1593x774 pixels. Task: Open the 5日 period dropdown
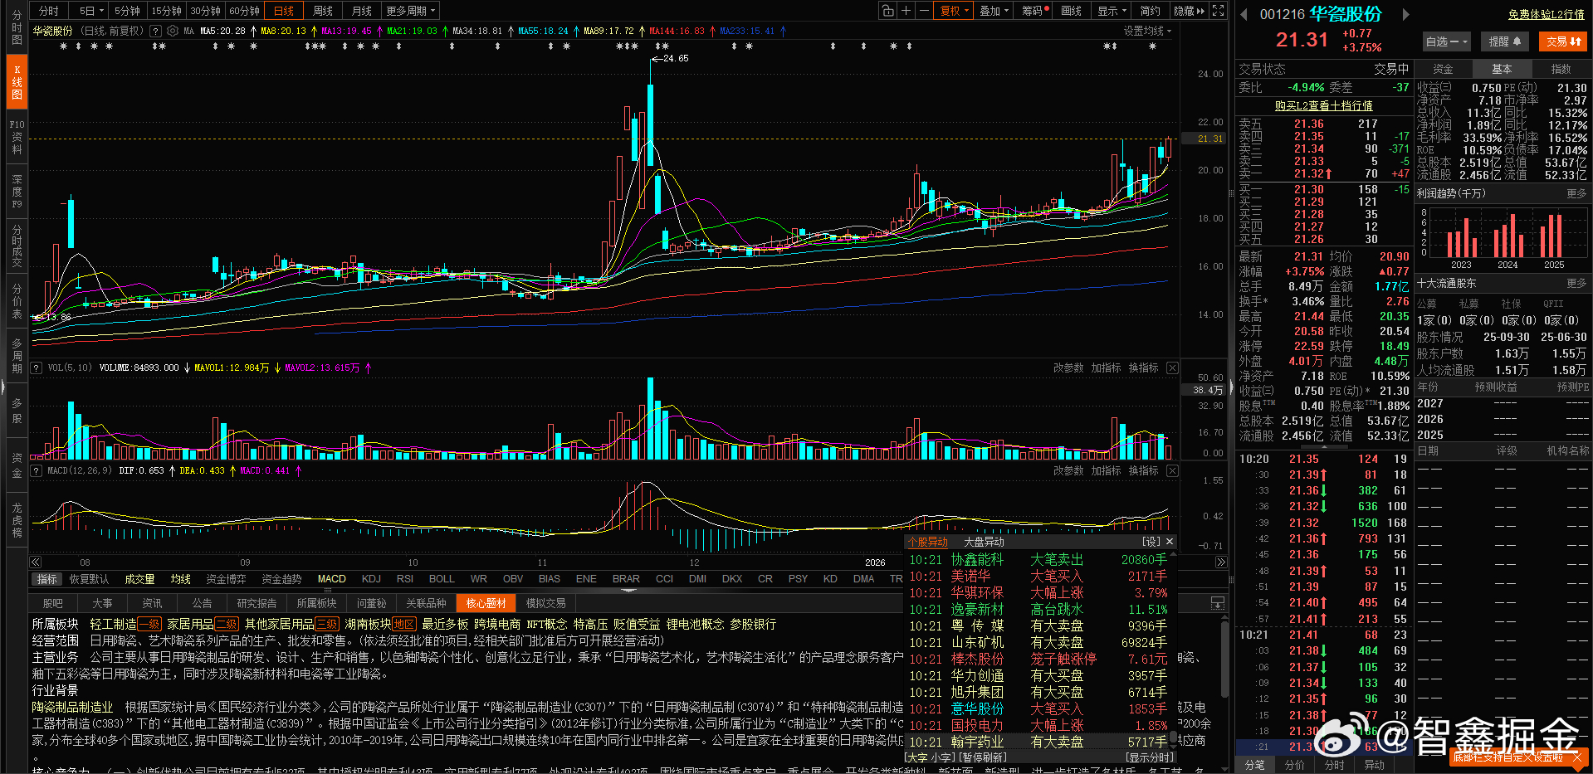pos(90,11)
